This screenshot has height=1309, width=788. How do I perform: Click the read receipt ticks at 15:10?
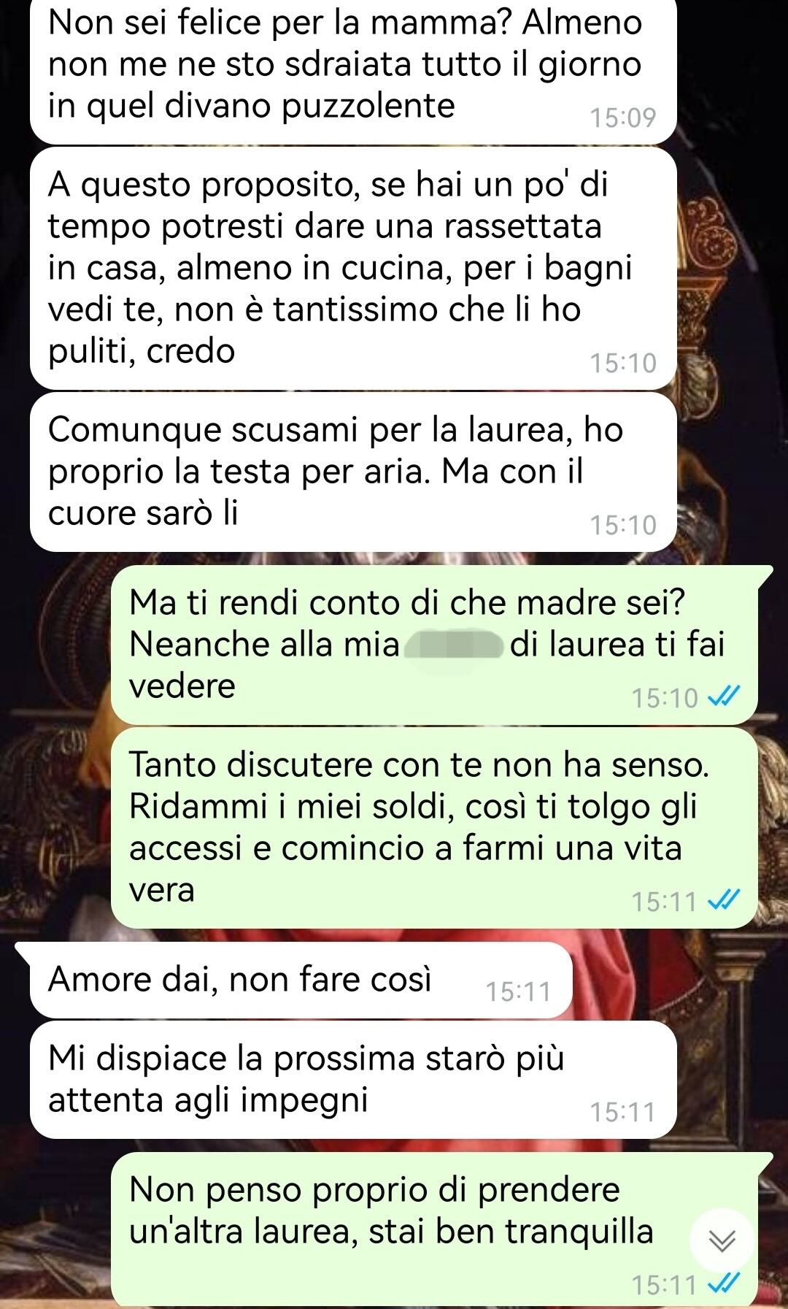click(x=724, y=697)
